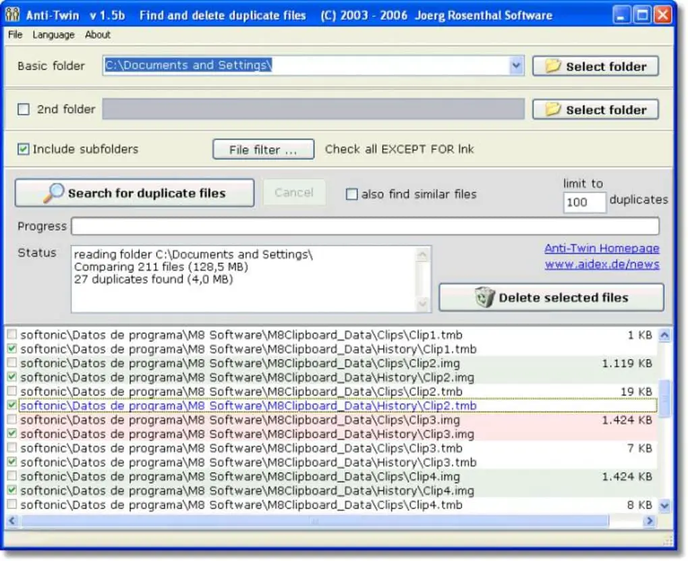
Task: Check the Clips\Clip2.tmb file checkbox
Action: pos(12,391)
